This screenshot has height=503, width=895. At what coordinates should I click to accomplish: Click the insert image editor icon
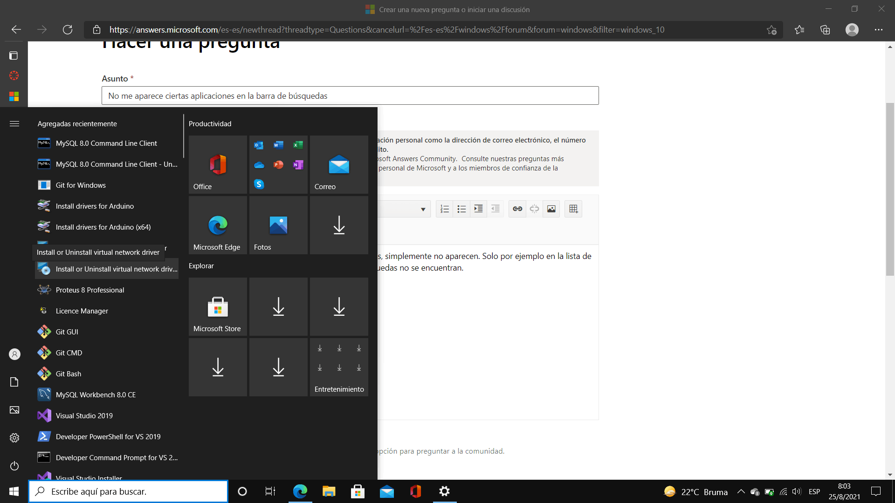click(551, 209)
